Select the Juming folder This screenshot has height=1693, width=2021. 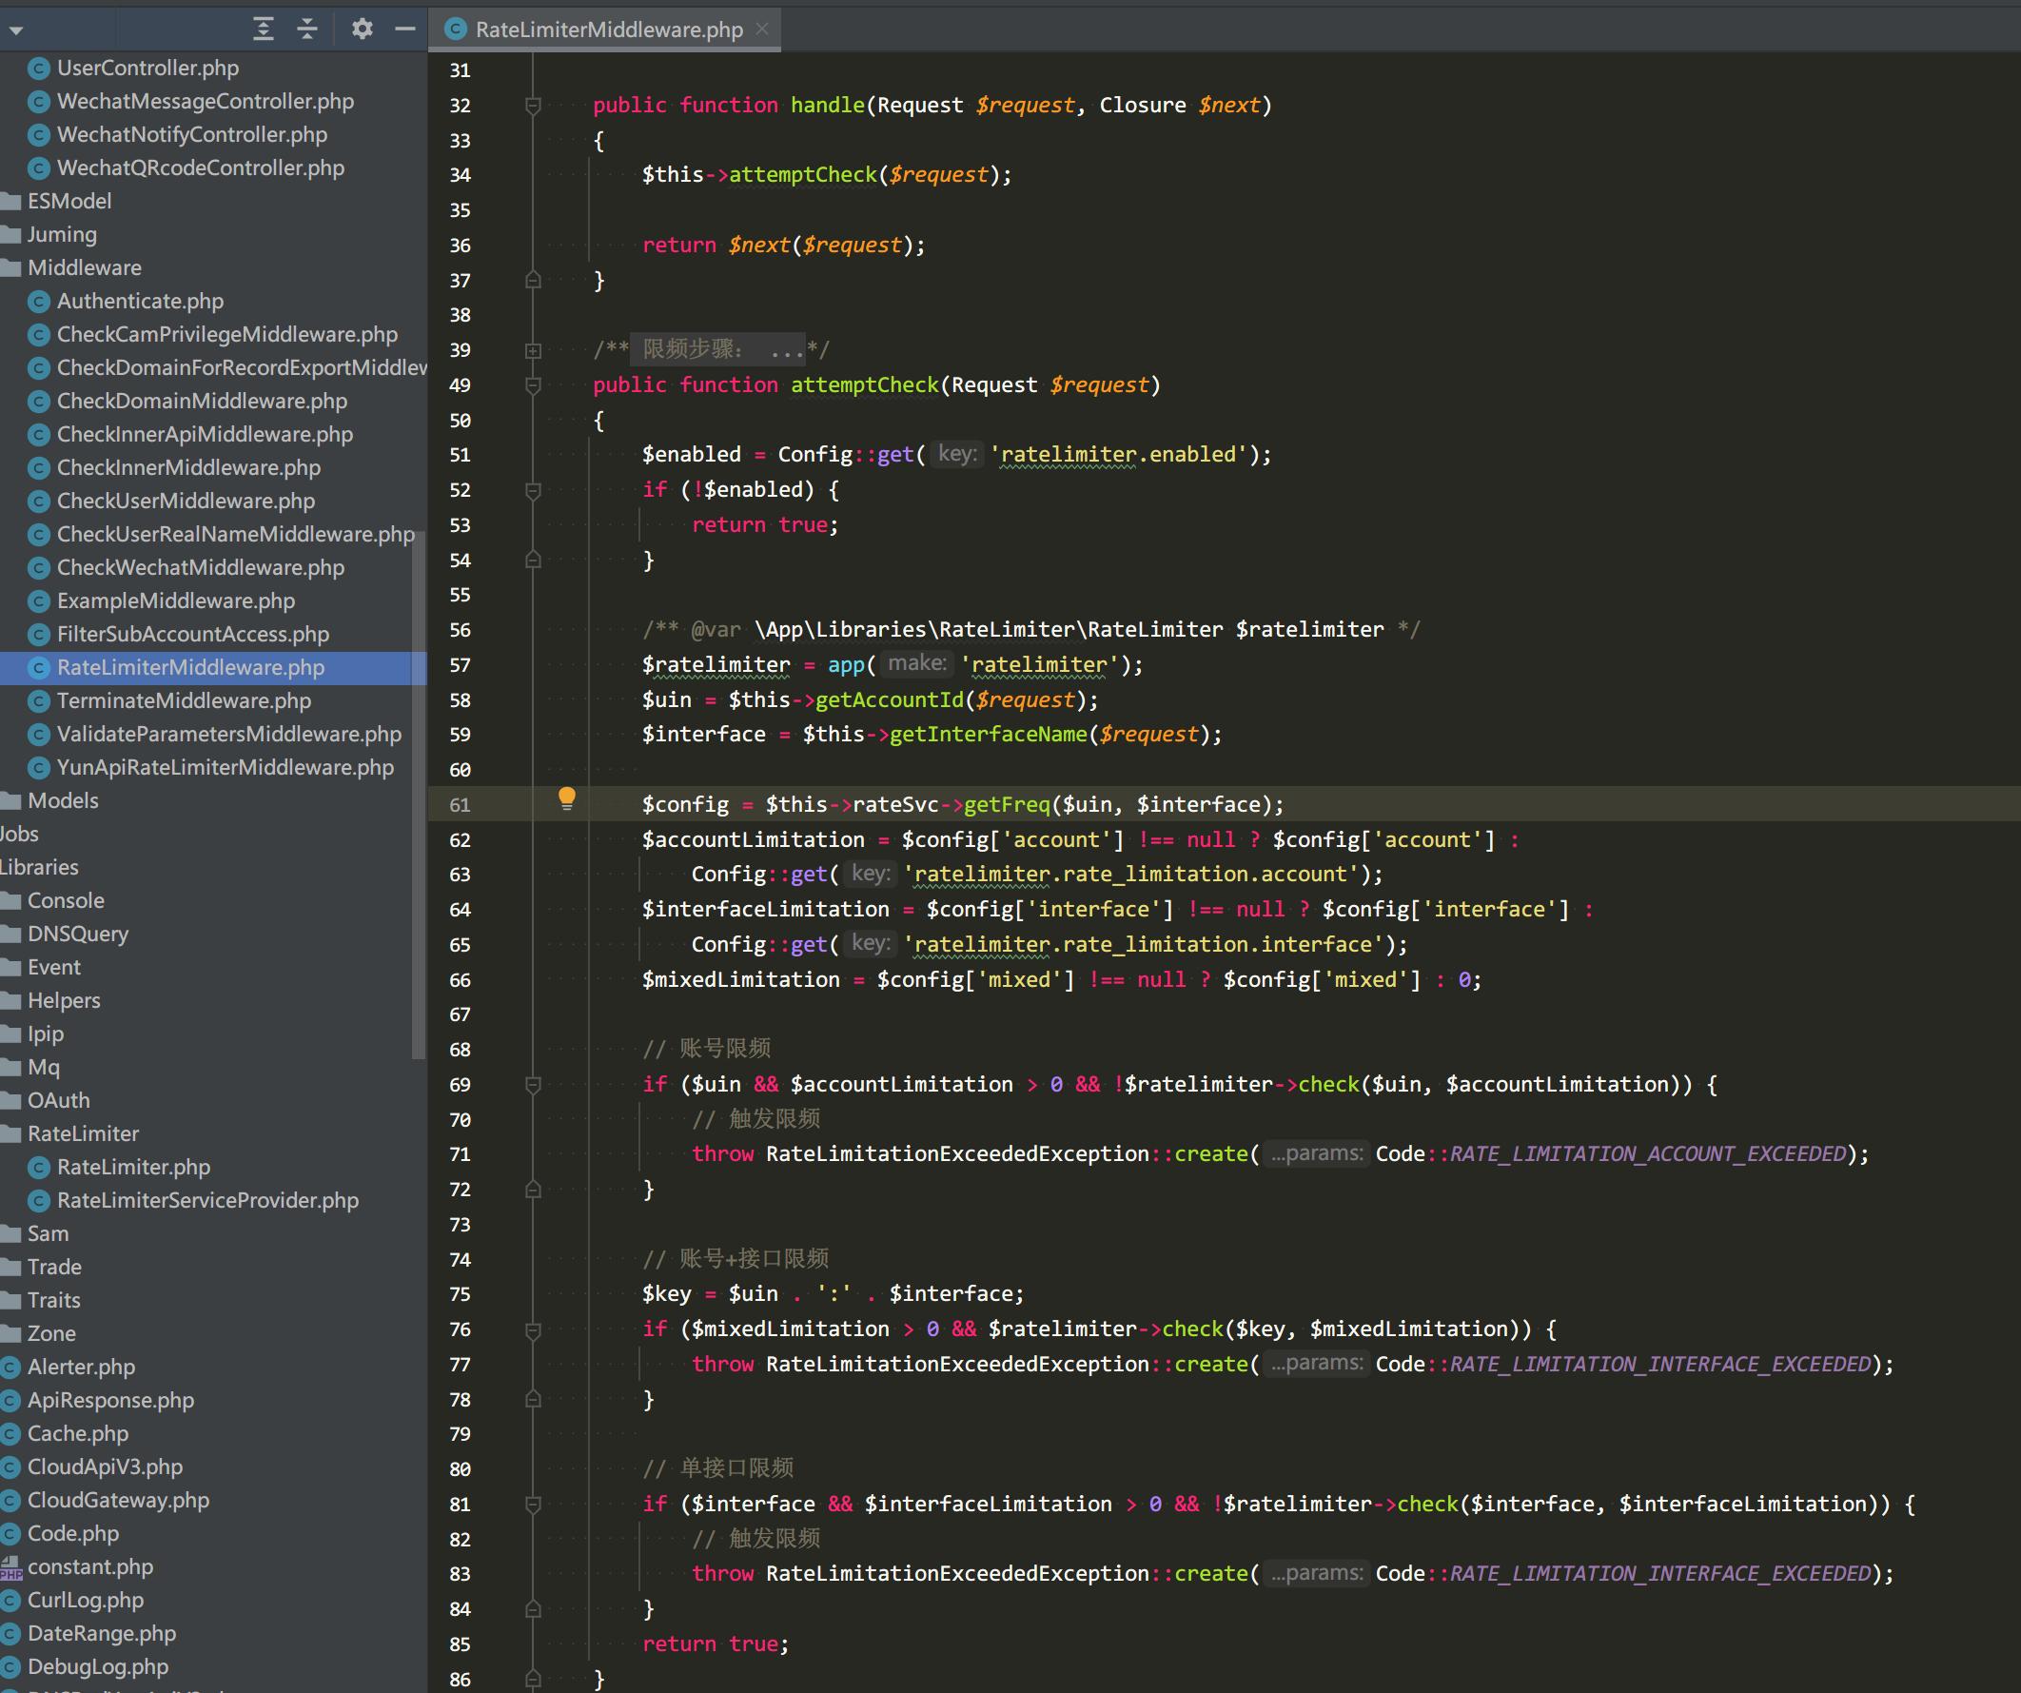62,234
